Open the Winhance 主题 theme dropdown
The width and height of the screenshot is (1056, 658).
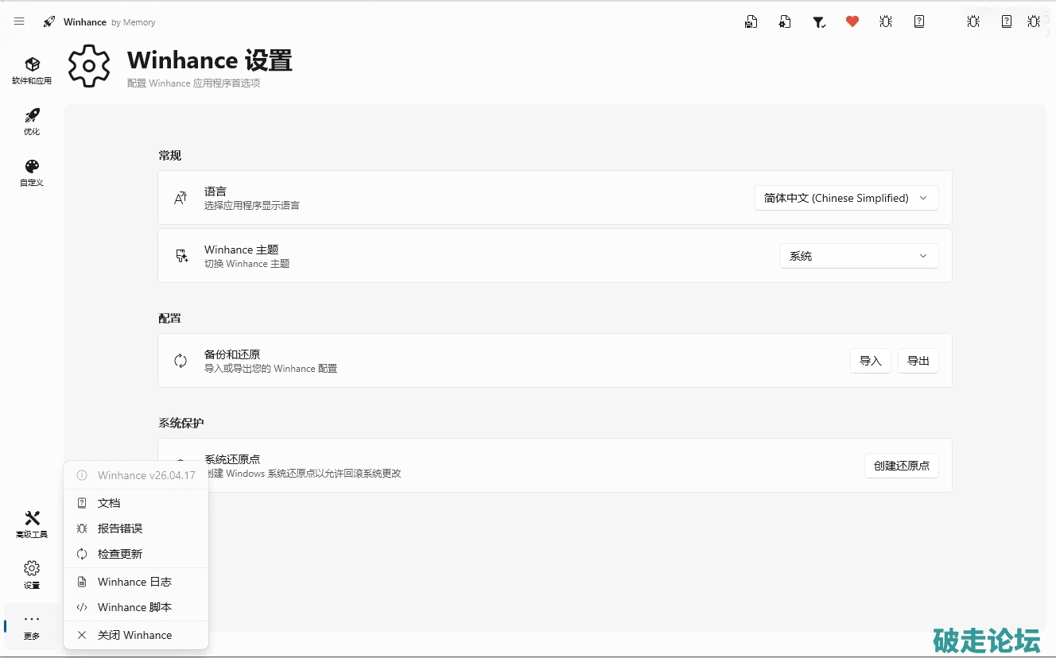coord(859,256)
